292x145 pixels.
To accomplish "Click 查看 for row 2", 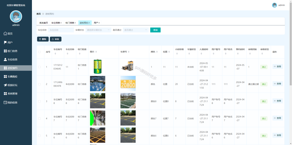I will point(277,84).
